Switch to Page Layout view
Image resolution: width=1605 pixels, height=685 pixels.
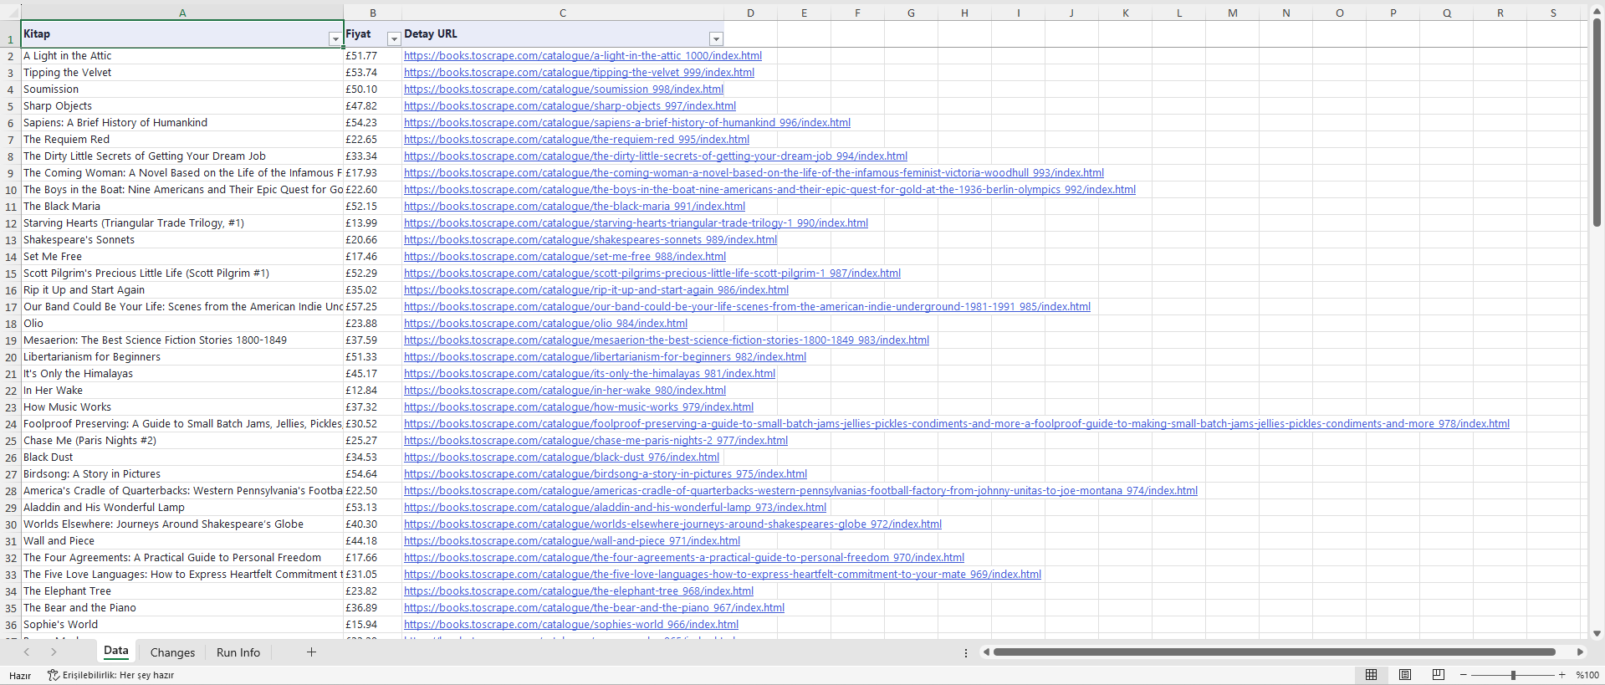click(x=1405, y=675)
